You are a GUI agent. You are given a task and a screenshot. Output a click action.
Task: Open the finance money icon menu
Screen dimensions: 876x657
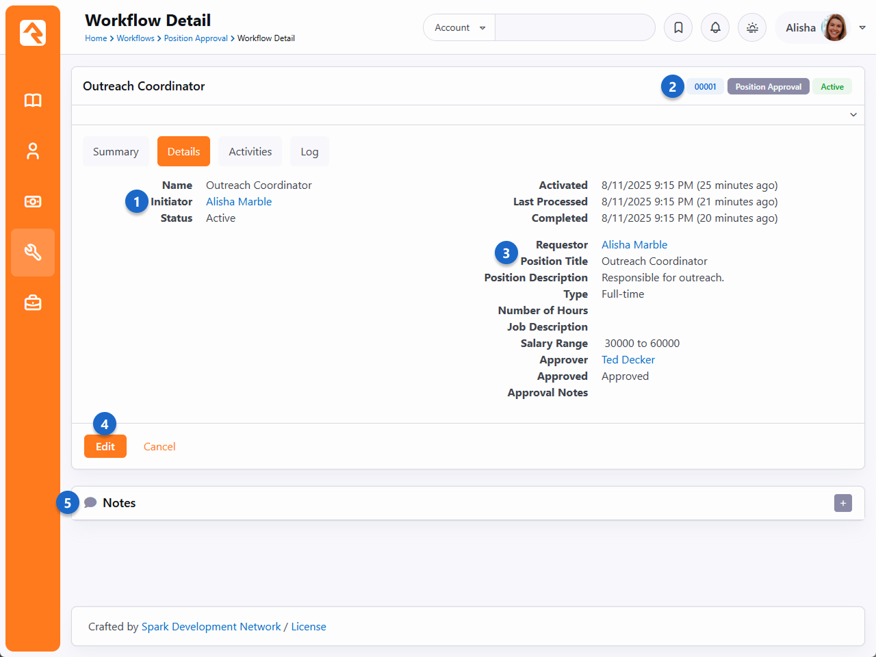(x=33, y=202)
